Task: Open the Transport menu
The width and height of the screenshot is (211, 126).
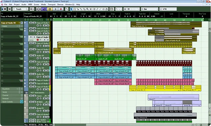Action: [52, 4]
